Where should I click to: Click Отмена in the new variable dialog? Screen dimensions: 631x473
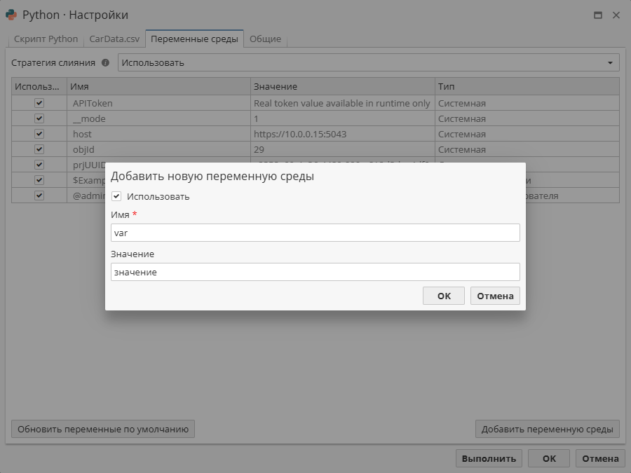tap(495, 295)
